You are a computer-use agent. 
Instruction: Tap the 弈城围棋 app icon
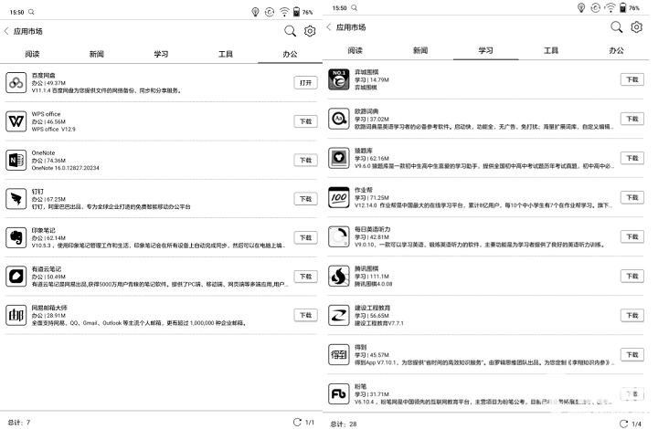tap(339, 79)
